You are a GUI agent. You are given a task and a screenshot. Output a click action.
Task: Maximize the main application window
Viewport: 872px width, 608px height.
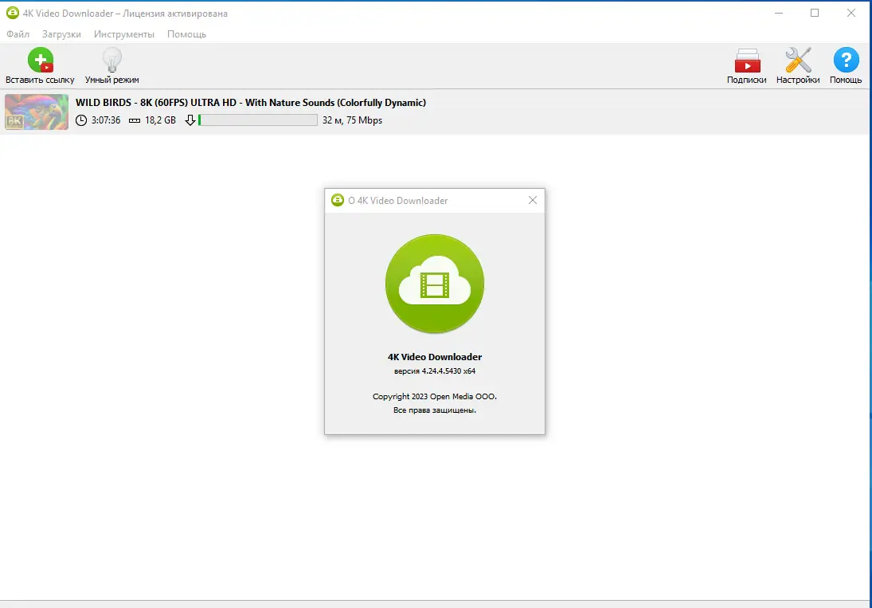[815, 13]
